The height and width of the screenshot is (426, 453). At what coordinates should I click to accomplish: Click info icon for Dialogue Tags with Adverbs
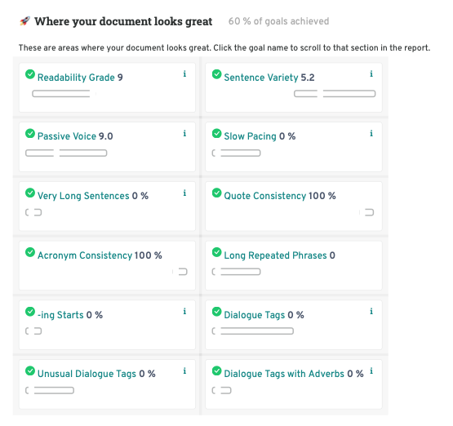pos(371,371)
